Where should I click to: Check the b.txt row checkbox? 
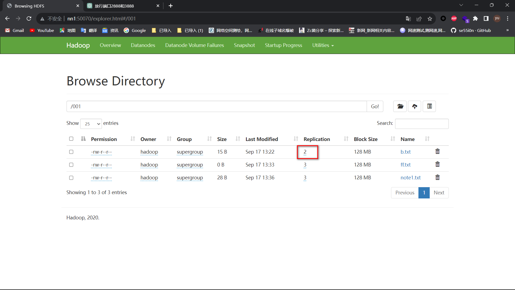coord(71,152)
